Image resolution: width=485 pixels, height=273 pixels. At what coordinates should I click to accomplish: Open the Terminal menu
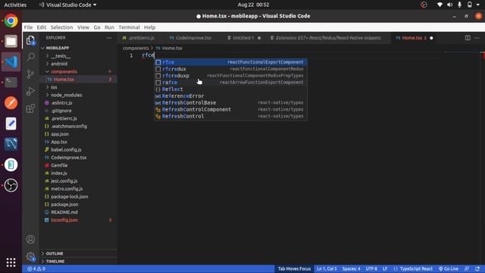point(129,27)
